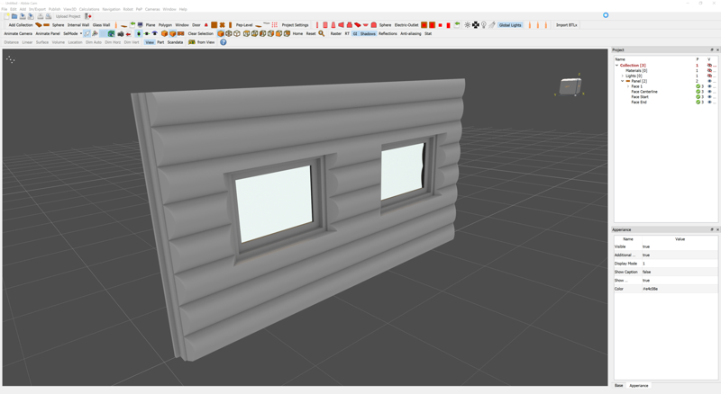The image size is (721, 394).
Task: Collapse the Panel [2] tree node
Action: pos(622,81)
